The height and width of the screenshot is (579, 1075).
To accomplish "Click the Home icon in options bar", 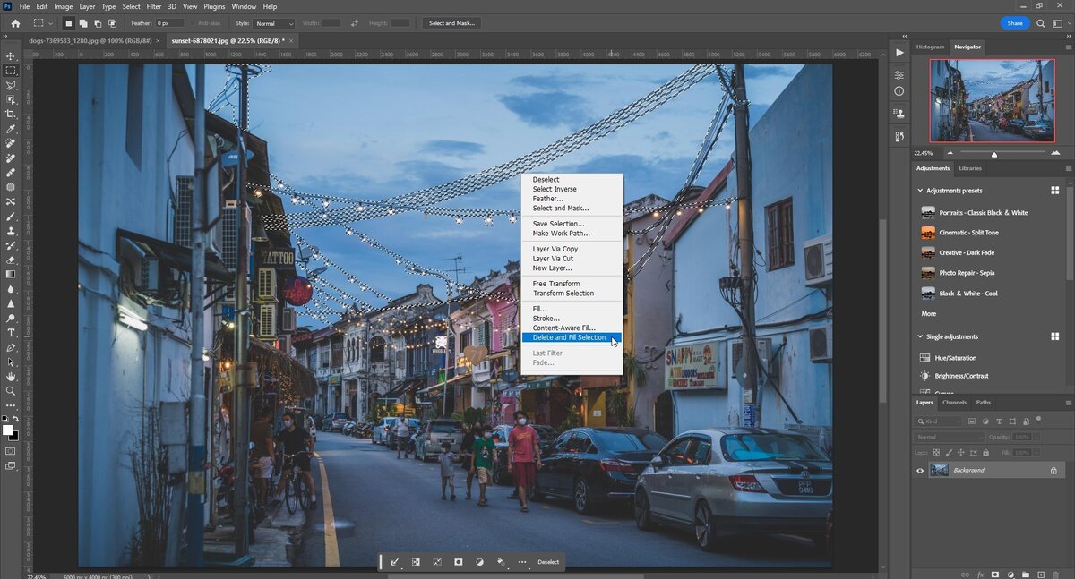I will [x=15, y=23].
